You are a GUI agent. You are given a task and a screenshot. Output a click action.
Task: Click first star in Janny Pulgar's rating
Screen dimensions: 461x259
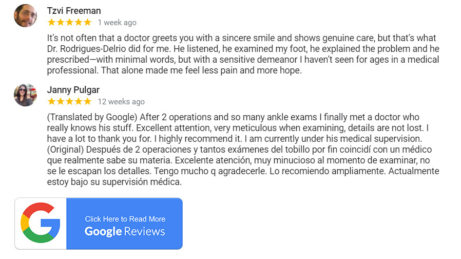pos(51,101)
